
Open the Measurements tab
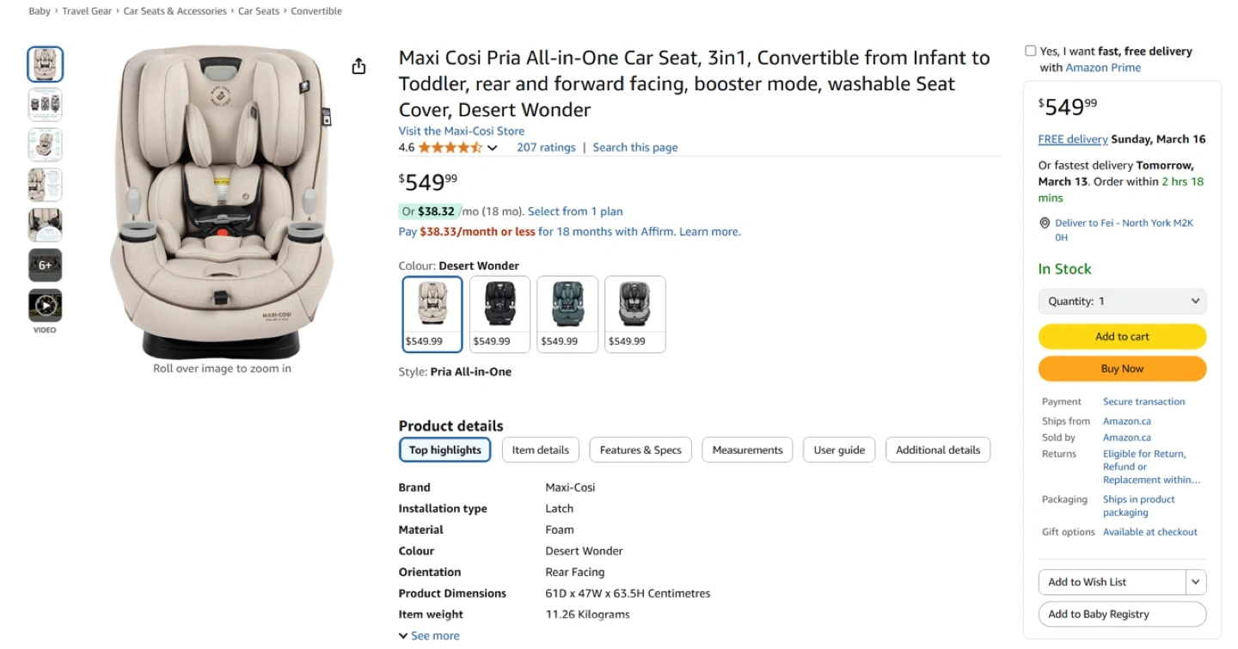(x=747, y=450)
